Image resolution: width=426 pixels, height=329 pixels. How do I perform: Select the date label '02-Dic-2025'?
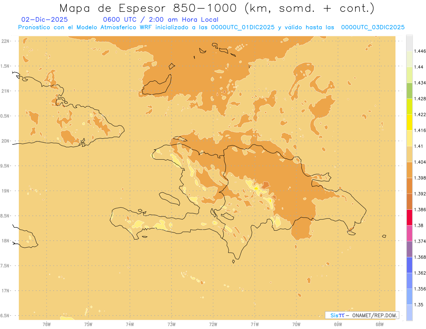click(45, 20)
